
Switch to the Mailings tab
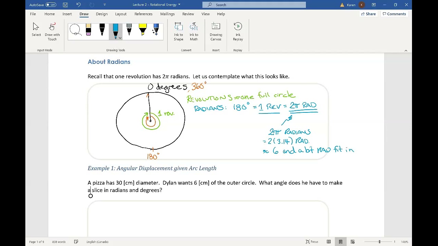167,14
